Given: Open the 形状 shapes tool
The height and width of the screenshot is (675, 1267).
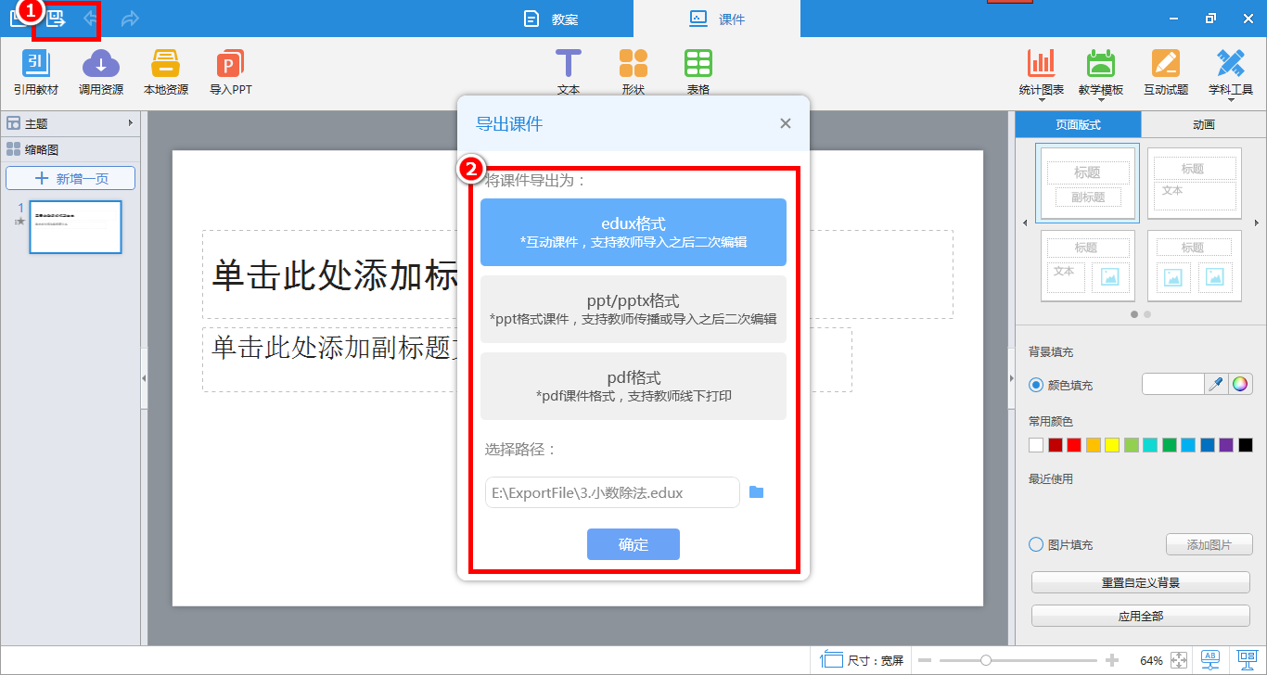Looking at the screenshot, I should pos(633,65).
